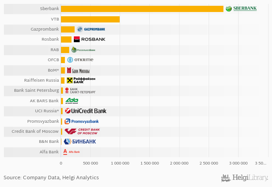Click the Sberbank logo beside the top bar
The height and width of the screenshot is (187, 272).
[x=241, y=9]
